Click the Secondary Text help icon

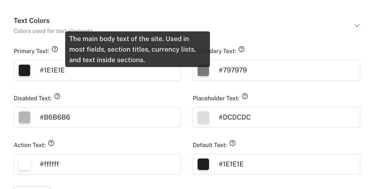[241, 49]
